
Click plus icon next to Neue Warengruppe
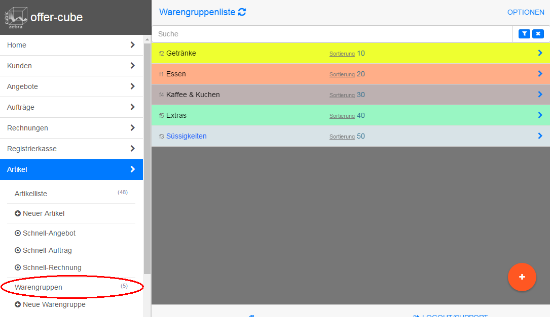(x=18, y=305)
